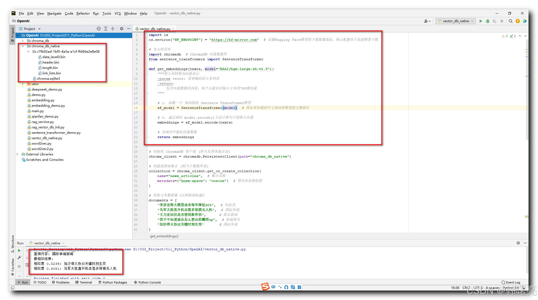Open the vector_db_native run configuration dropdown
Viewport: 538px width, 300px height.
(x=456, y=21)
